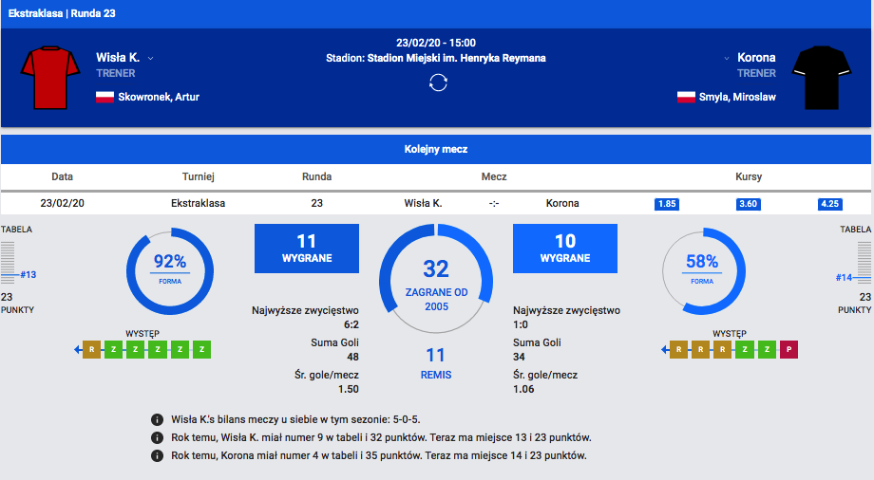The width and height of the screenshot is (874, 480).
Task: Click Korona Suma Goli 34 value
Action: 519,357
